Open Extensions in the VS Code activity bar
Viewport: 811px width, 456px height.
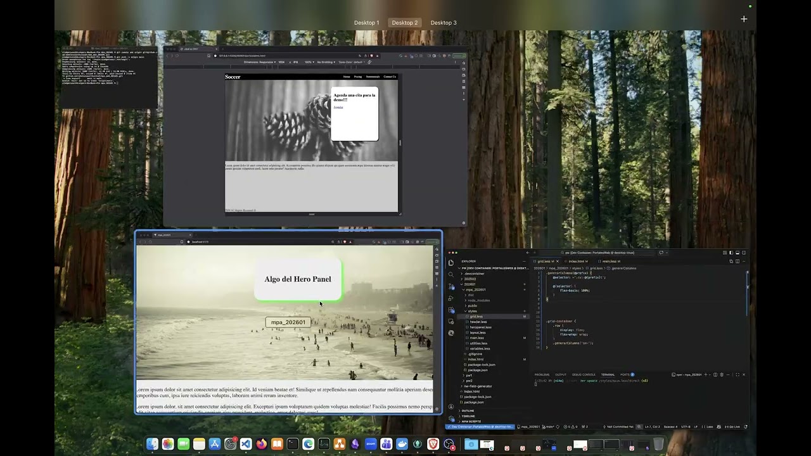pos(451,310)
